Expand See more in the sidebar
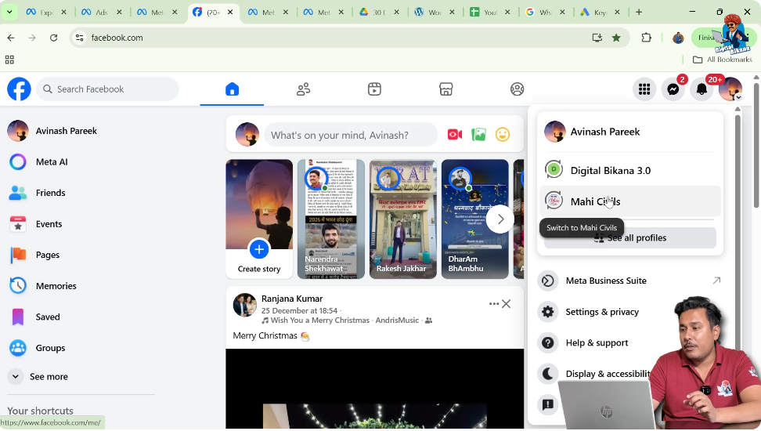761x431 pixels. [49, 377]
